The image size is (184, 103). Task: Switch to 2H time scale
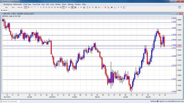click(55, 7)
